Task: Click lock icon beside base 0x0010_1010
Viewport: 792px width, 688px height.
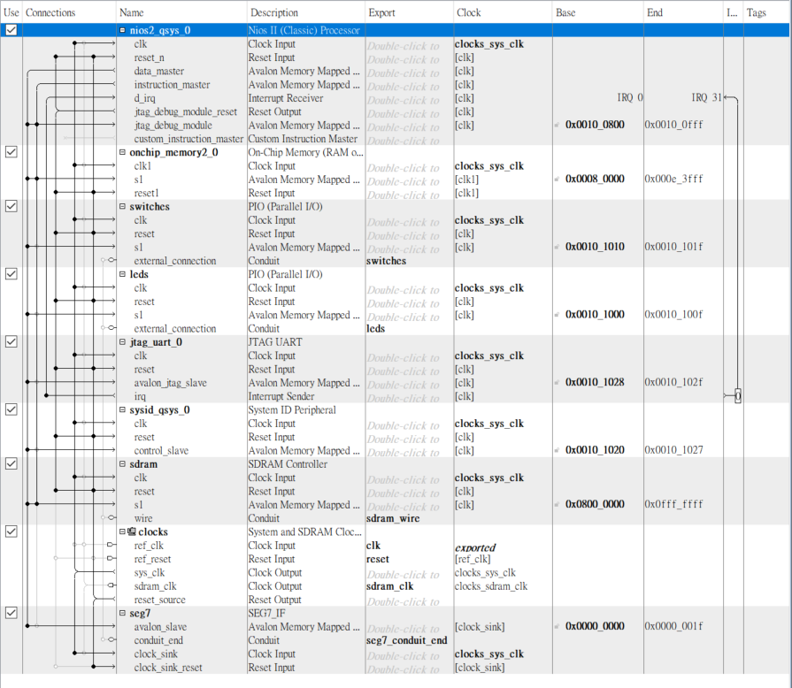Action: (x=557, y=247)
